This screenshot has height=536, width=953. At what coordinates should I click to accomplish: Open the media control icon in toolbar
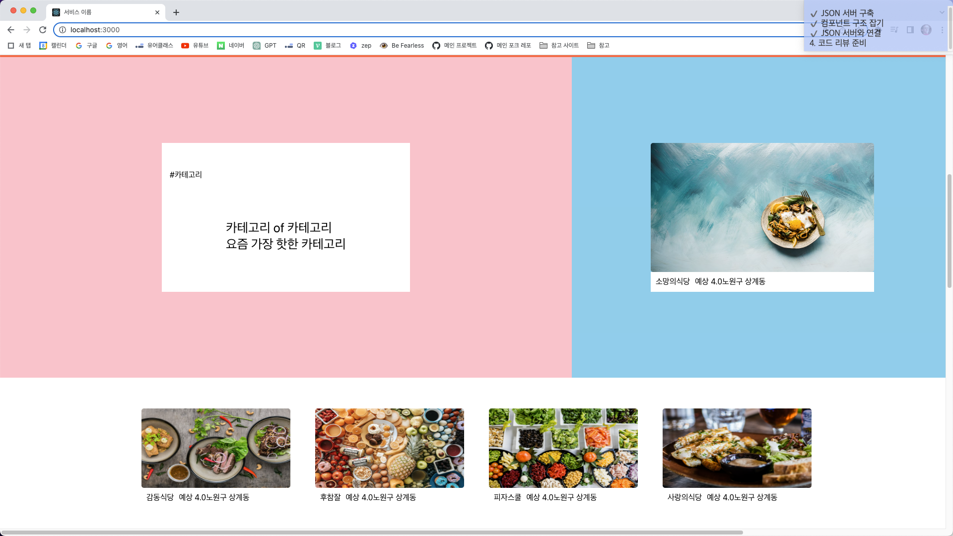[894, 30]
